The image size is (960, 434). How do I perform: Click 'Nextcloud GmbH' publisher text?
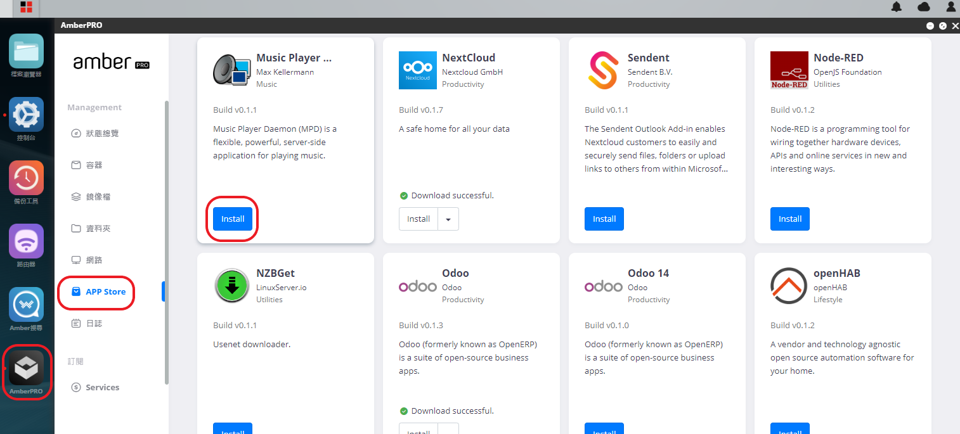coord(472,72)
